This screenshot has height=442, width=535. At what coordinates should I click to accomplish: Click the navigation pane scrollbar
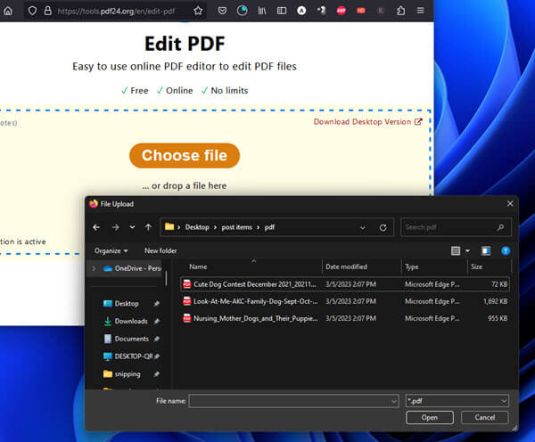click(x=166, y=278)
